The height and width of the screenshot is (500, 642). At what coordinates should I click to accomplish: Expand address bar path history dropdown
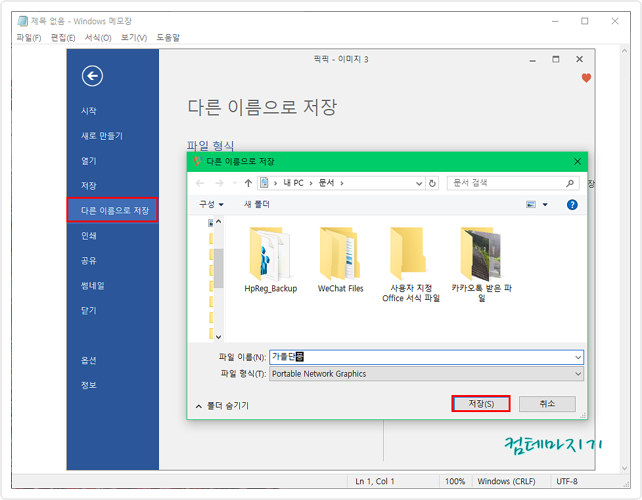click(x=419, y=184)
